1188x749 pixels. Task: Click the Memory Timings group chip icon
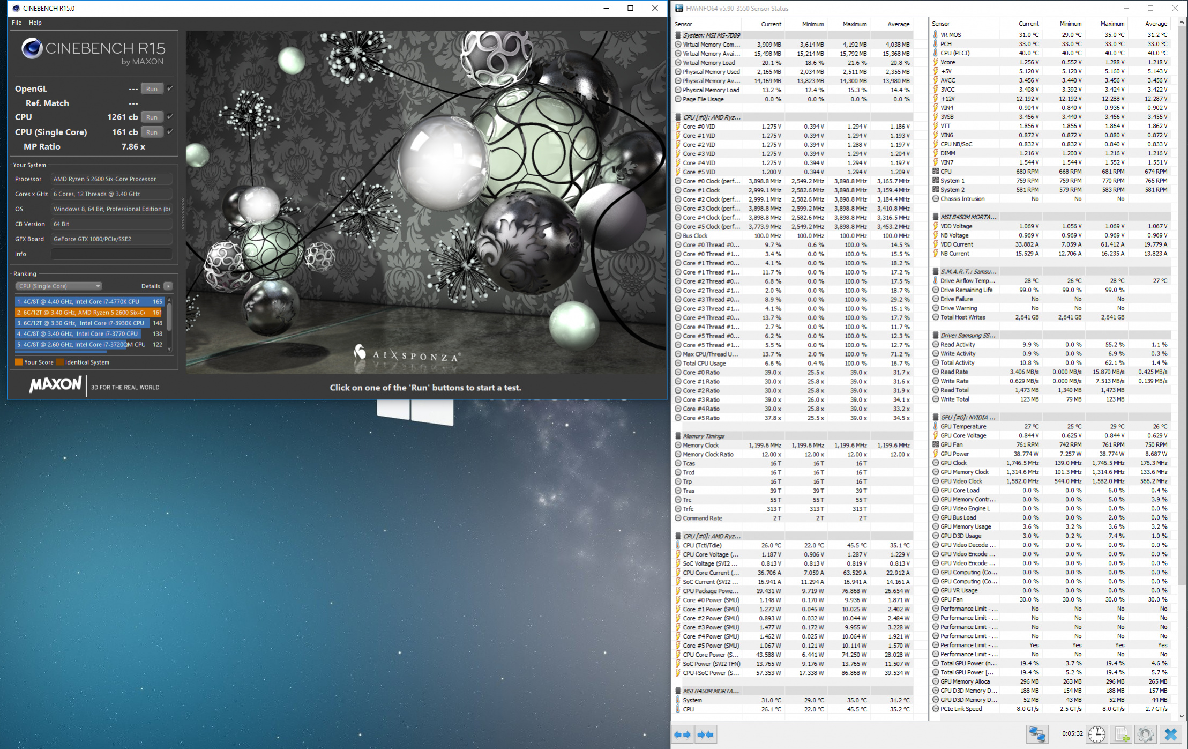[678, 436]
